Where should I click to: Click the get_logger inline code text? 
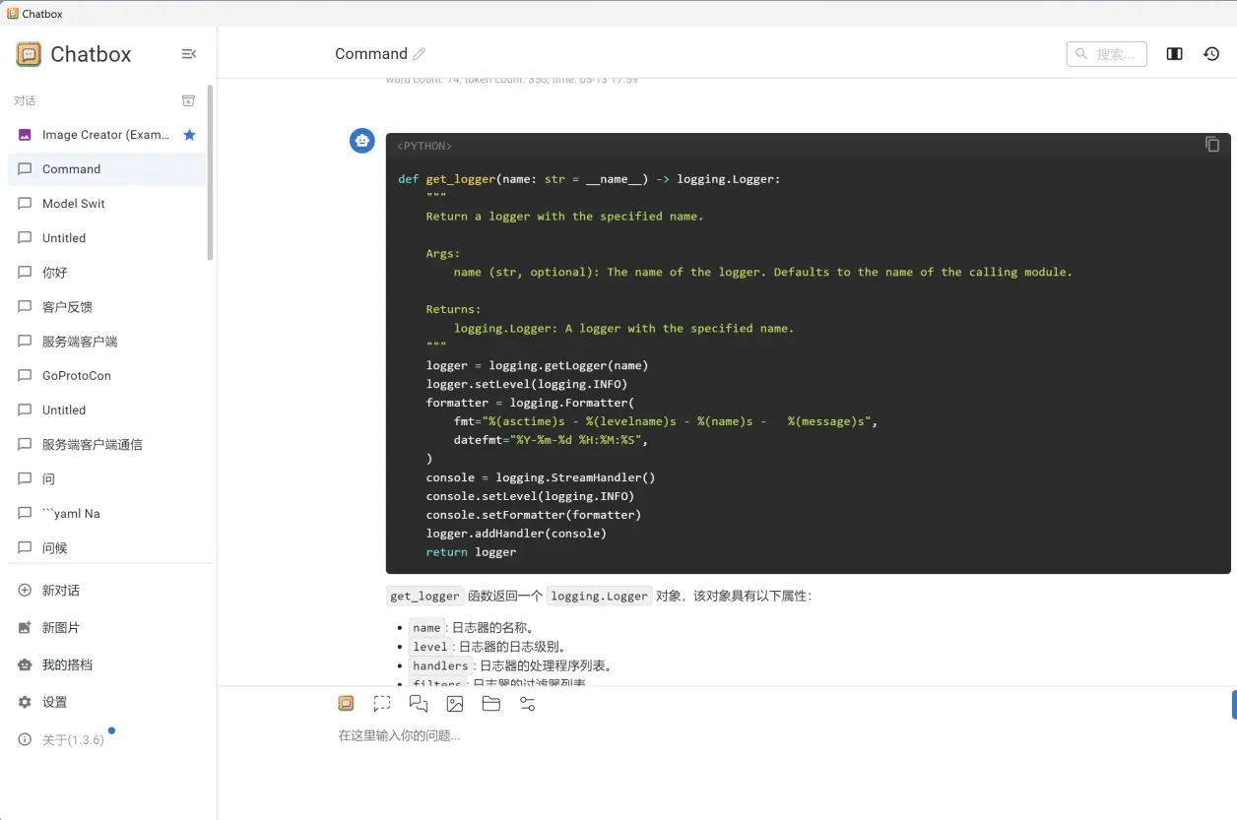coord(424,596)
